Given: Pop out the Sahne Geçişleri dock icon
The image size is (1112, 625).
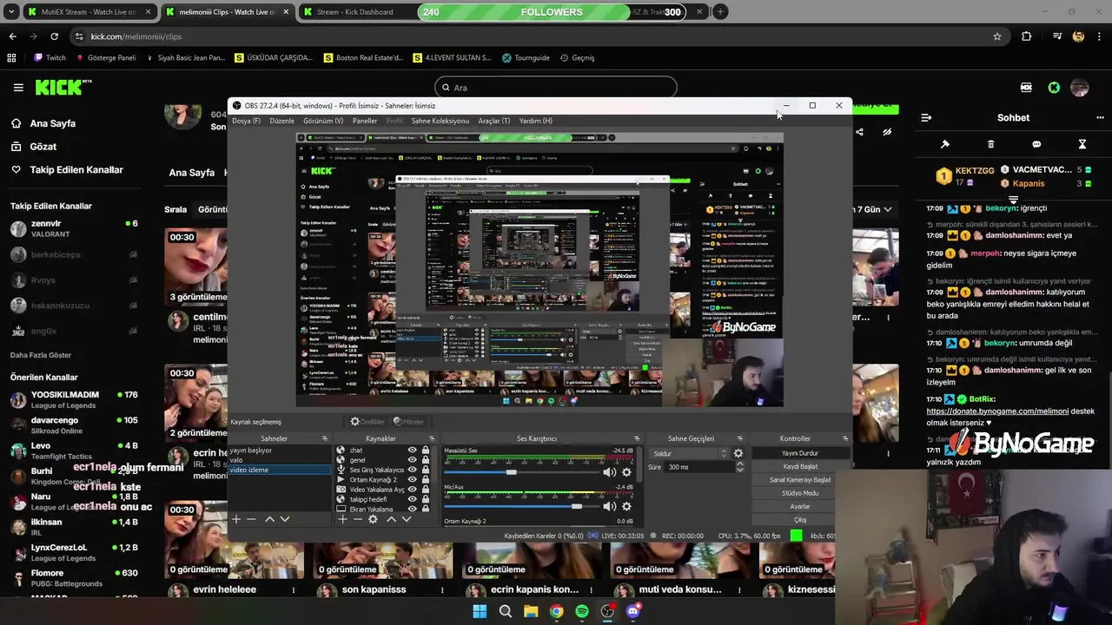Looking at the screenshot, I should tap(741, 438).
